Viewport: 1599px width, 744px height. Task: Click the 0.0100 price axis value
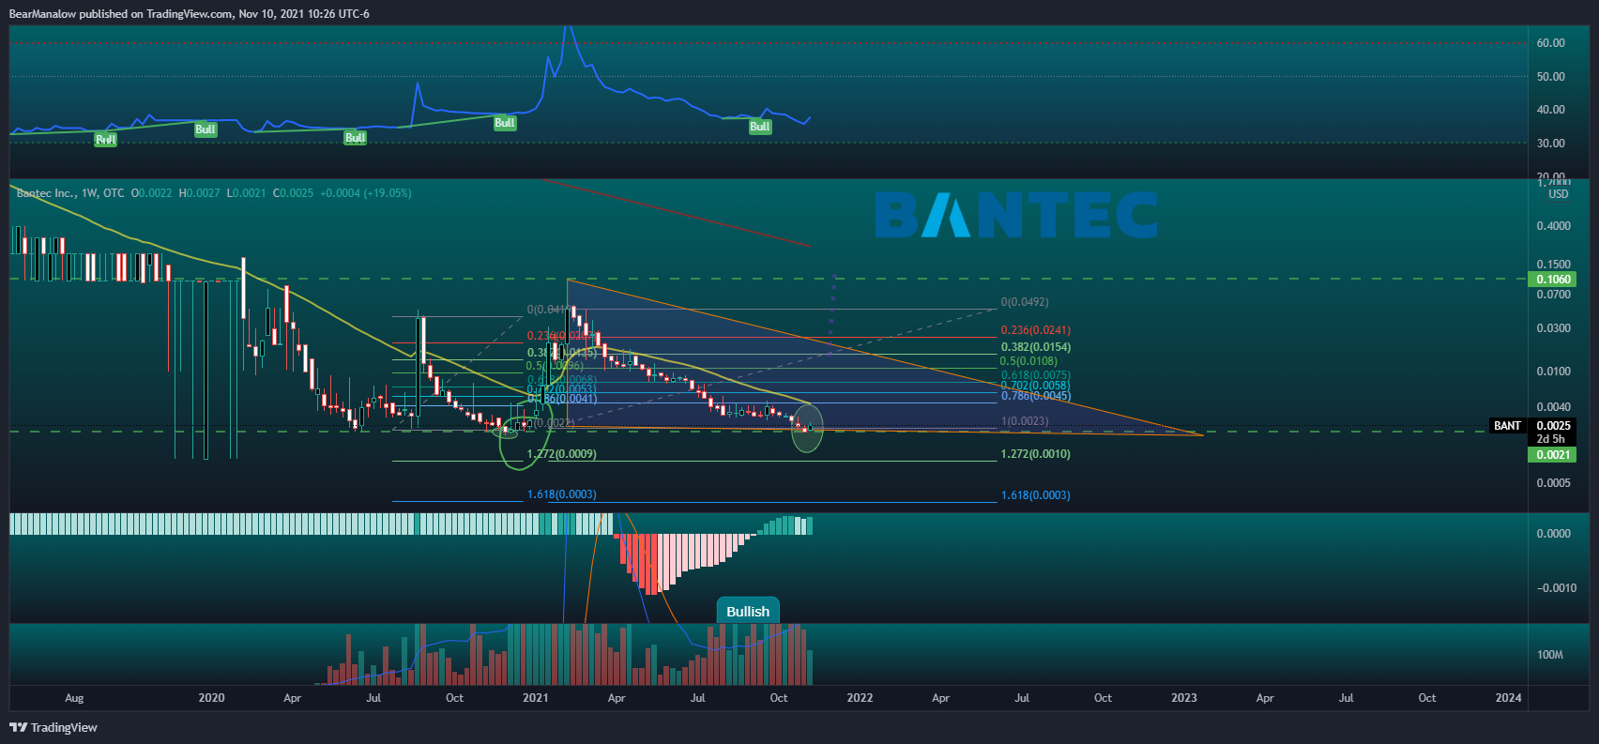pyautogui.click(x=1553, y=372)
